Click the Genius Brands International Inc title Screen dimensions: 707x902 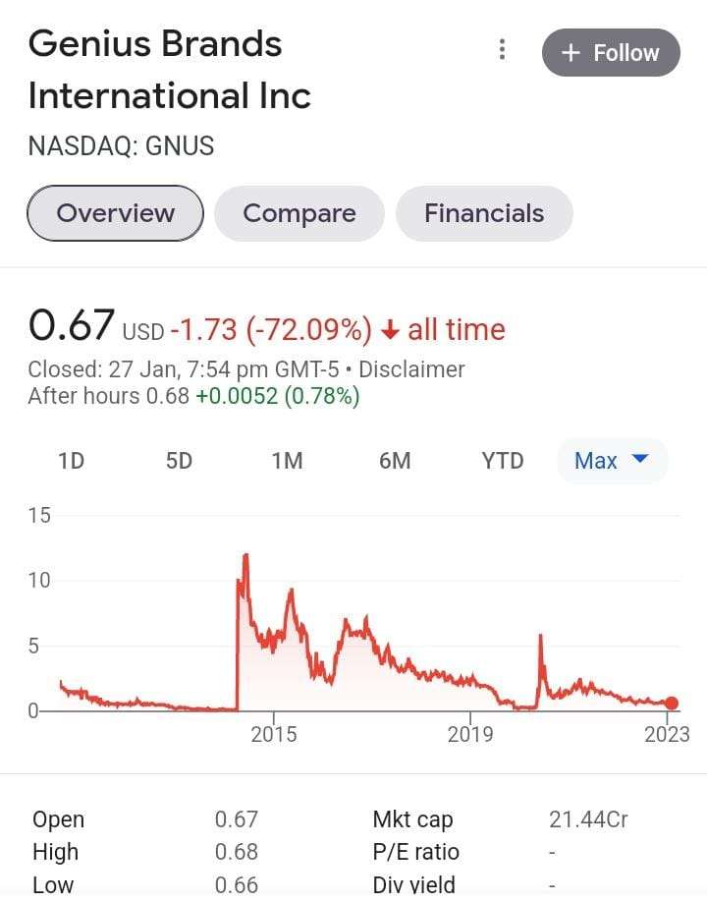tap(170, 70)
